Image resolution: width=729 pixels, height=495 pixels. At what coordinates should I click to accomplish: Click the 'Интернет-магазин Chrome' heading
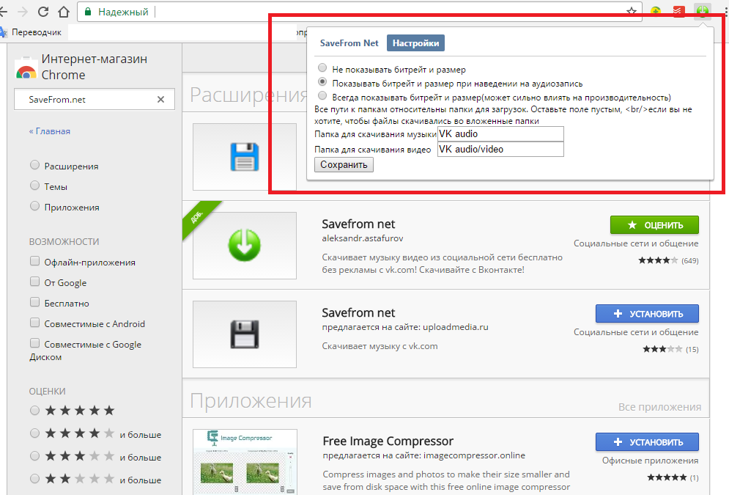pos(95,67)
